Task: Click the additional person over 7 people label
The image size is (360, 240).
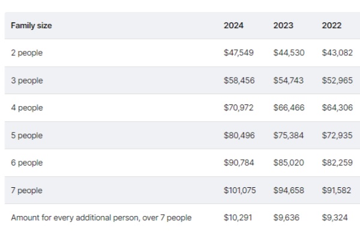Action: pyautogui.click(x=101, y=218)
